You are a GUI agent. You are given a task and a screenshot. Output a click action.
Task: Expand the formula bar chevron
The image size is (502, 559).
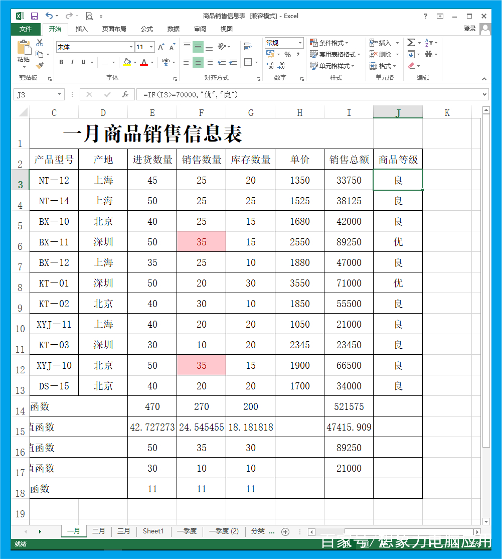484,94
